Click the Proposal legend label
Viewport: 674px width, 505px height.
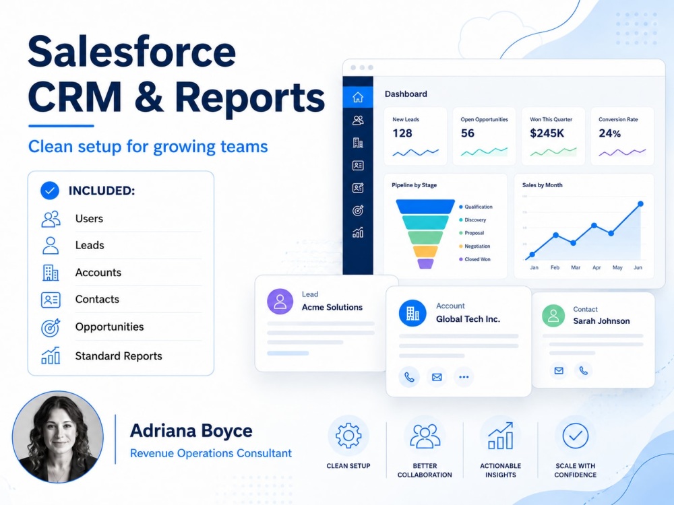[474, 233]
